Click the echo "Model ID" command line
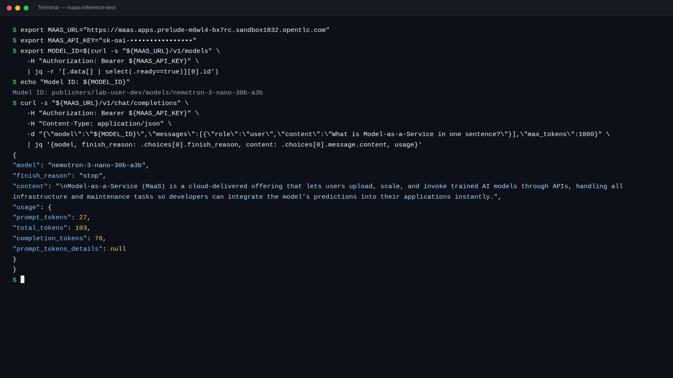The width and height of the screenshot is (673, 378). (72, 82)
